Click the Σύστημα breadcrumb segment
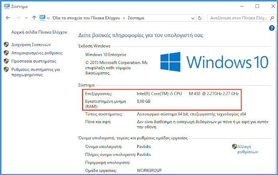 (136, 18)
